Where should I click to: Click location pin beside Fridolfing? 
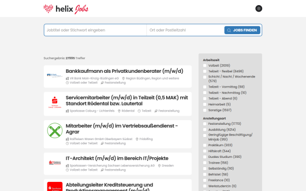click(x=137, y=139)
